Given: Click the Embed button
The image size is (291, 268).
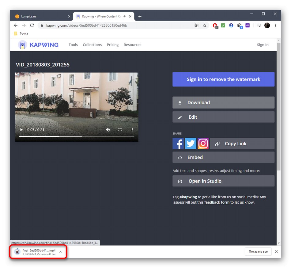Looking at the screenshot, I should (x=223, y=157).
